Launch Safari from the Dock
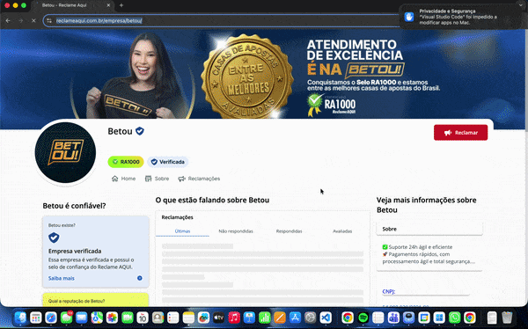Screen dimensions: 528x329 pos(51,318)
